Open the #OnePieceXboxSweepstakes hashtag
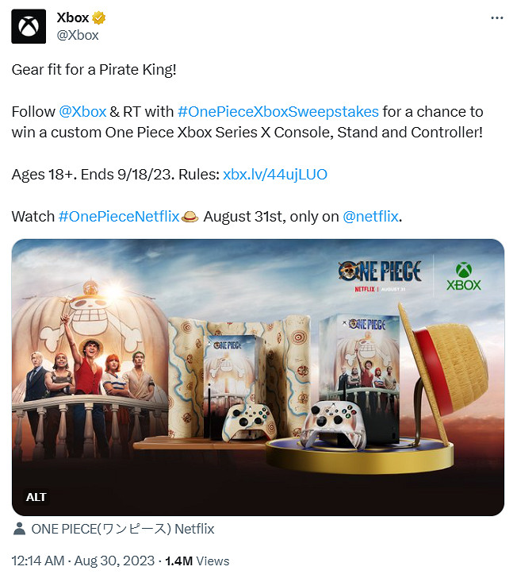 point(278,111)
